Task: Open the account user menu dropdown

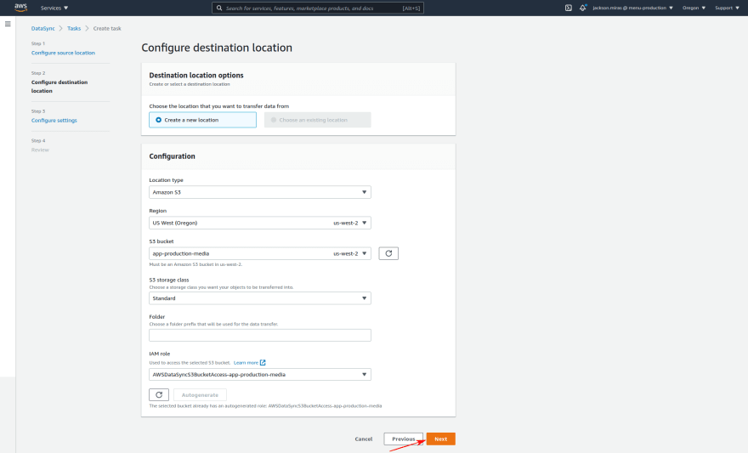Action: [632, 8]
